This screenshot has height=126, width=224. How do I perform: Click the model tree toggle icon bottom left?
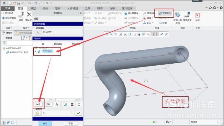click(4, 122)
